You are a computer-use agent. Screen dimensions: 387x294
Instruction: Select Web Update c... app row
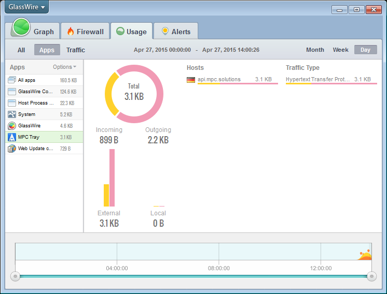pos(44,149)
